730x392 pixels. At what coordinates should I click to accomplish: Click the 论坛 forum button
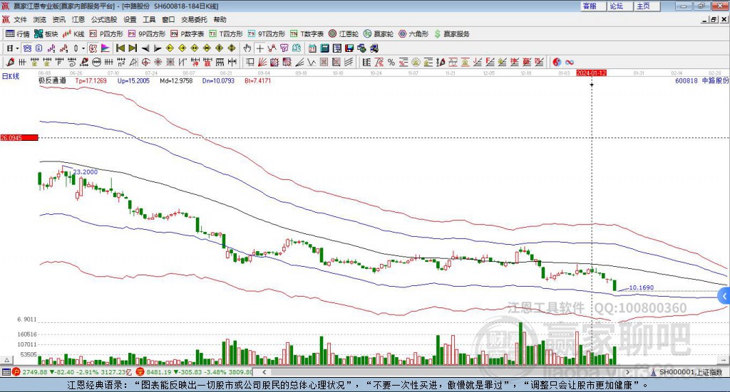[x=617, y=6]
